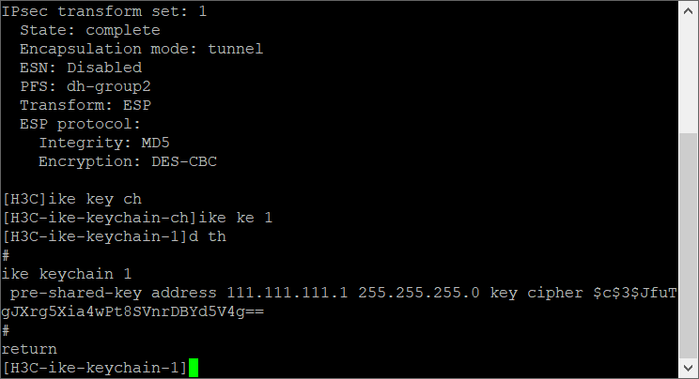Click the last "[H3C-ike-keychain-1]" prompt
699x379 pixels.
94,368
